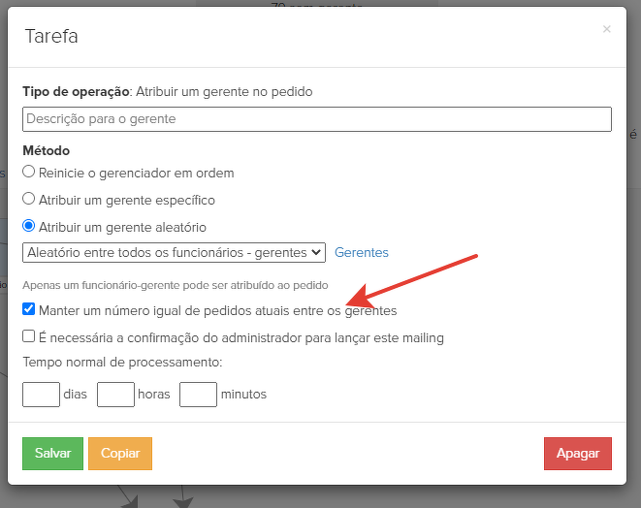Hit the red Apagar button
The height and width of the screenshot is (508, 641).
point(578,453)
